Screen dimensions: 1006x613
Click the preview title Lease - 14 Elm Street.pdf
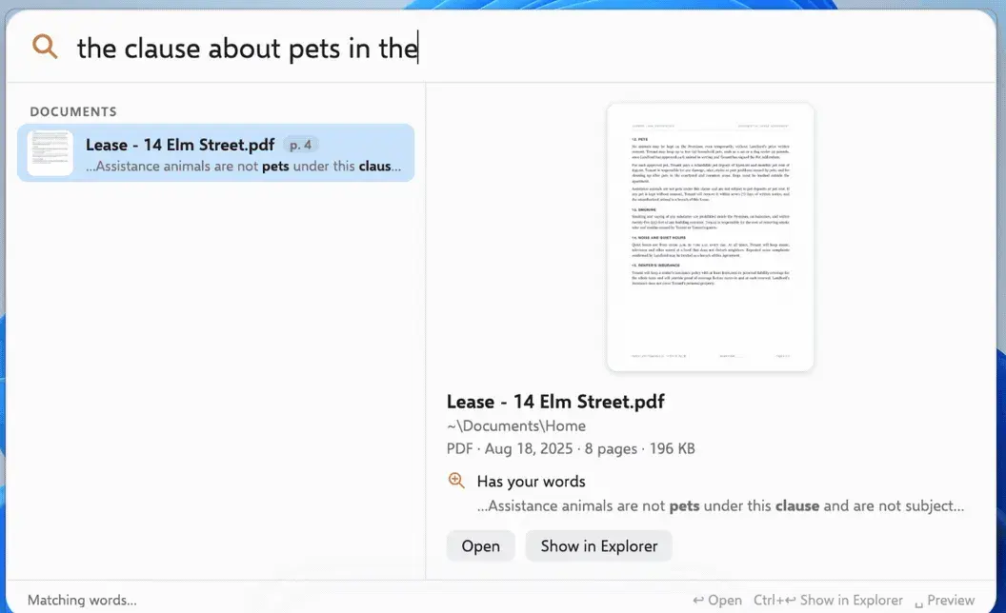click(555, 402)
